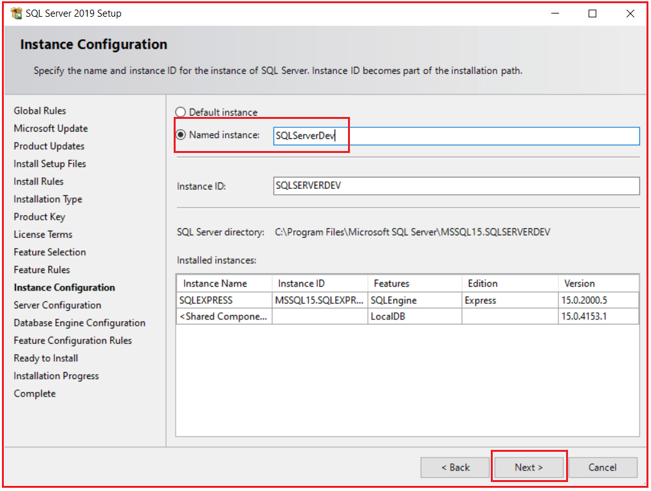
Task: Close the SQL Server 2019 Setup window
Action: point(630,13)
